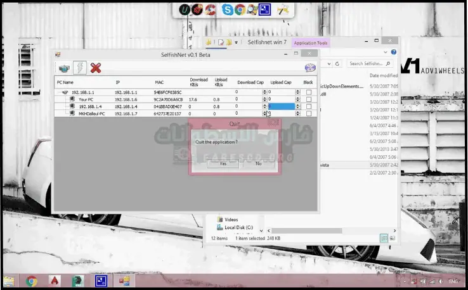Click the red bug icon in top dock

point(197,10)
